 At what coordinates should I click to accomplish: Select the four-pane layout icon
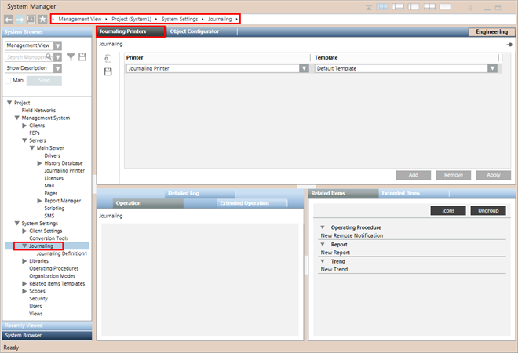429,6
